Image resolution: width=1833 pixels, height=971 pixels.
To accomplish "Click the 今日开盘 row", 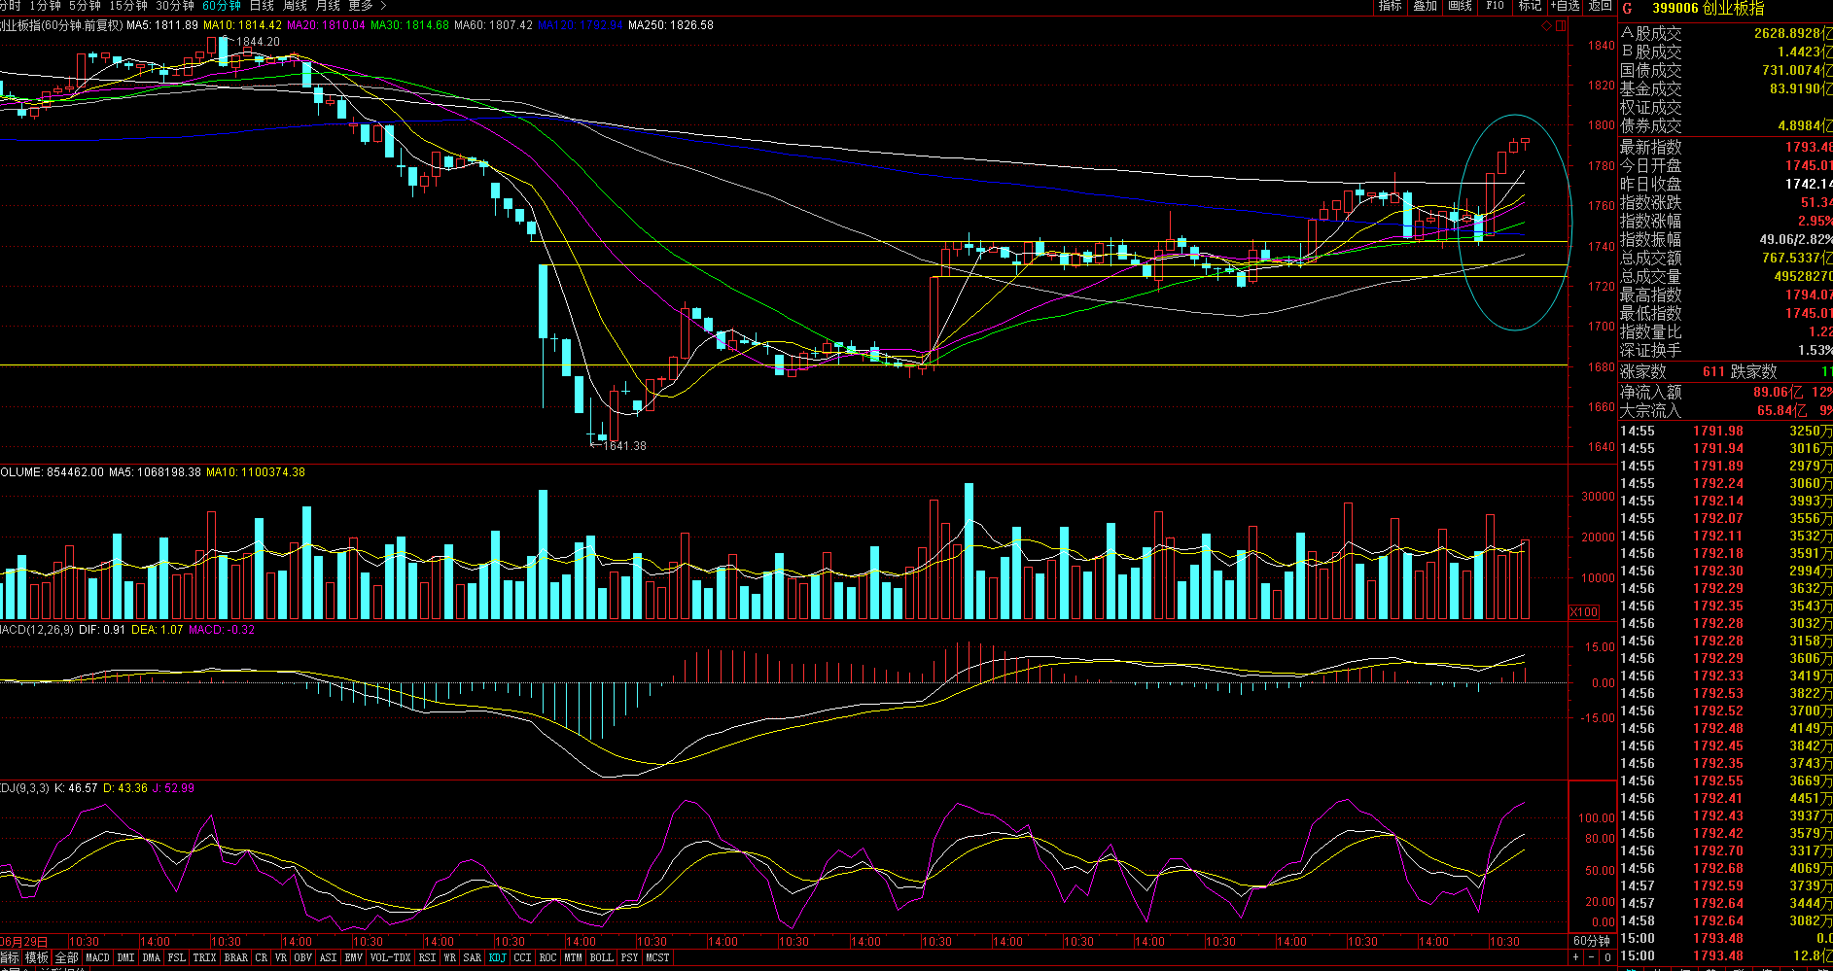I will [x=1725, y=165].
